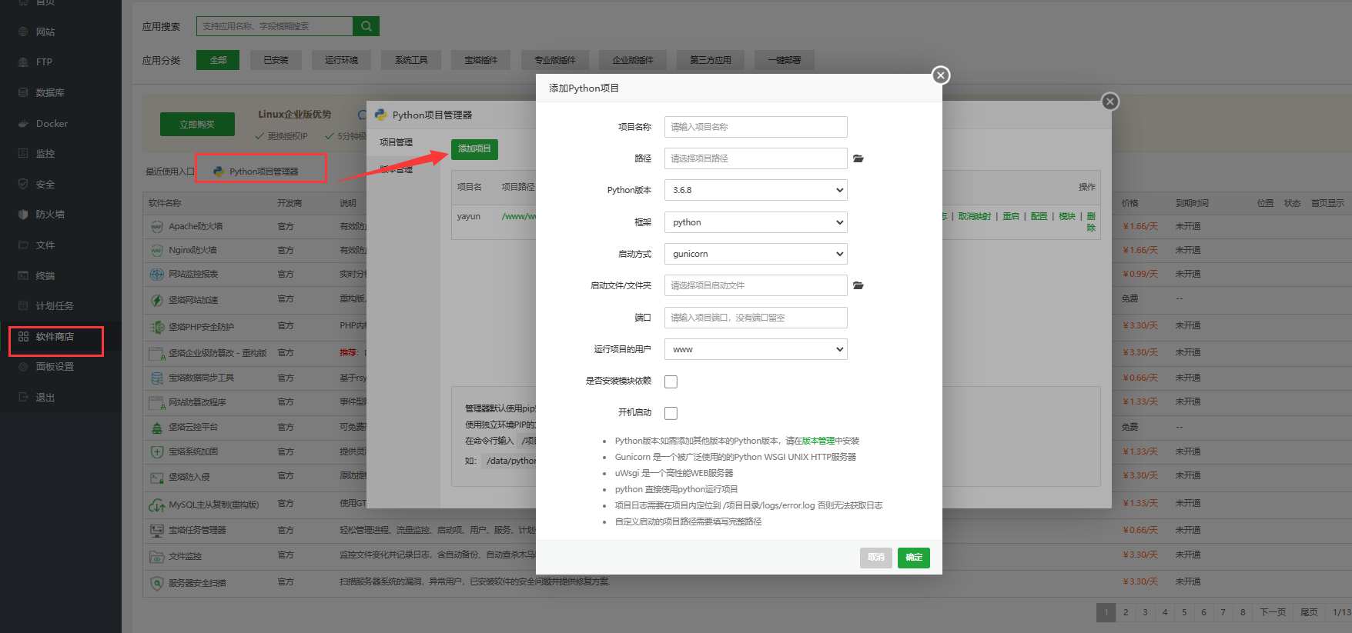Toggle the 开机启动 checkbox

pyautogui.click(x=671, y=413)
